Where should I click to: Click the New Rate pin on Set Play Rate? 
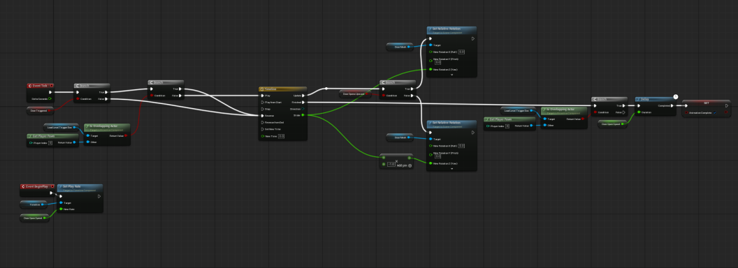[61, 209]
